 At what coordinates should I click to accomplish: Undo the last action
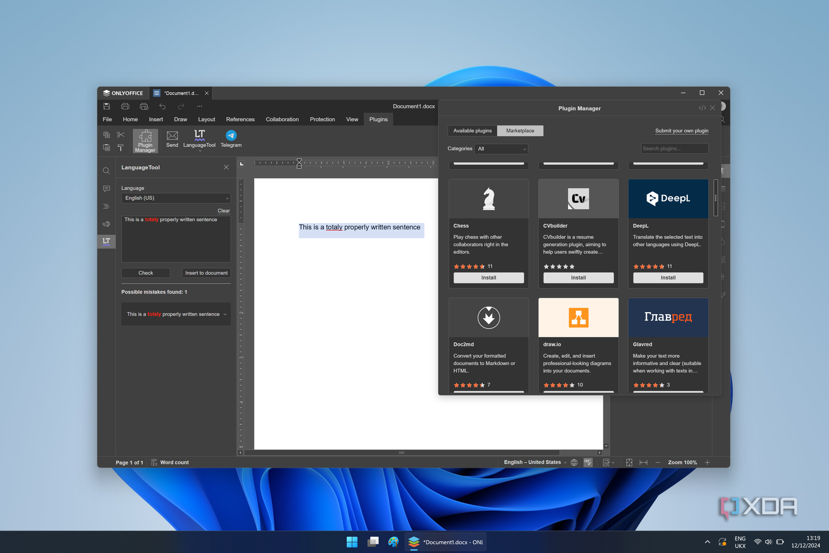162,106
